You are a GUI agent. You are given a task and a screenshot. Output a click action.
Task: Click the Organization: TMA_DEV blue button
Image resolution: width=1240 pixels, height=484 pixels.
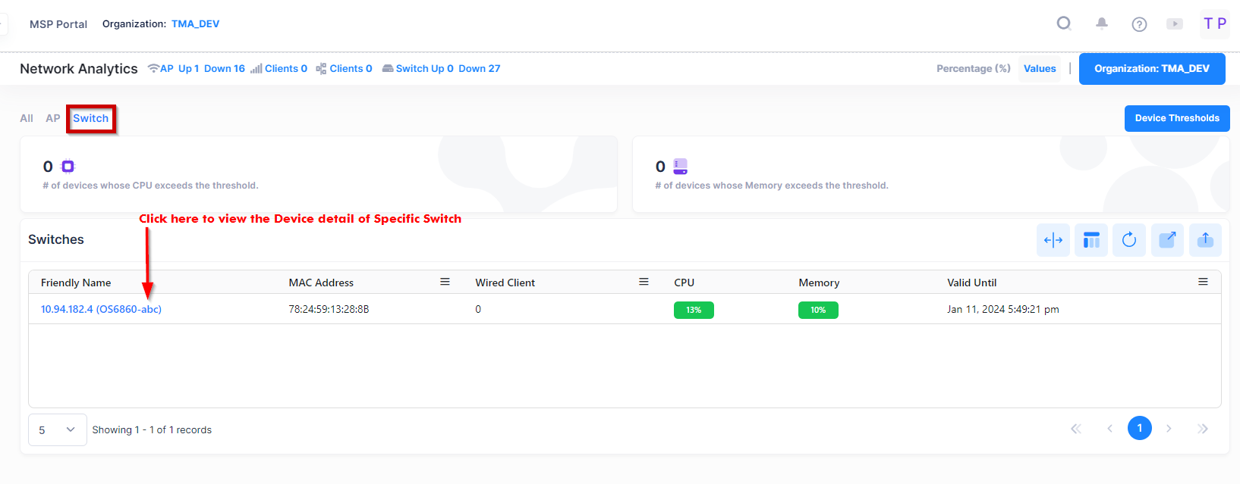pyautogui.click(x=1152, y=68)
